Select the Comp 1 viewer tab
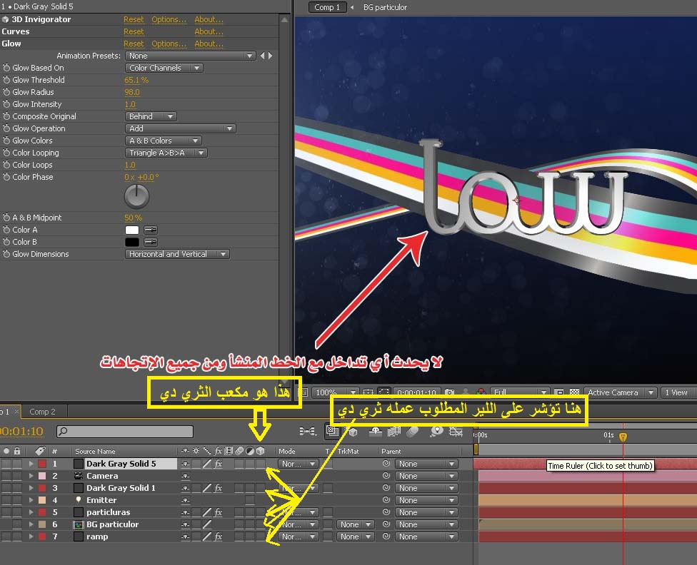The image size is (697, 565). (x=327, y=7)
